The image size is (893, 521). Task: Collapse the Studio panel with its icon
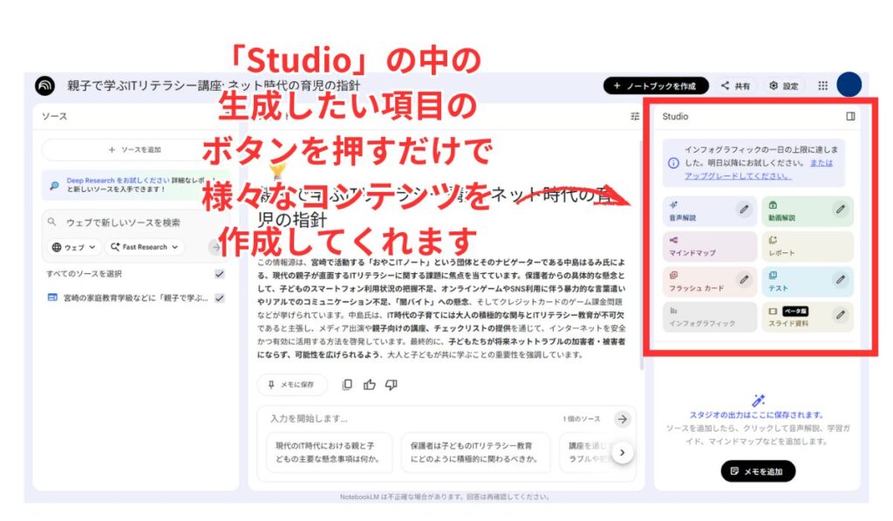coord(850,116)
